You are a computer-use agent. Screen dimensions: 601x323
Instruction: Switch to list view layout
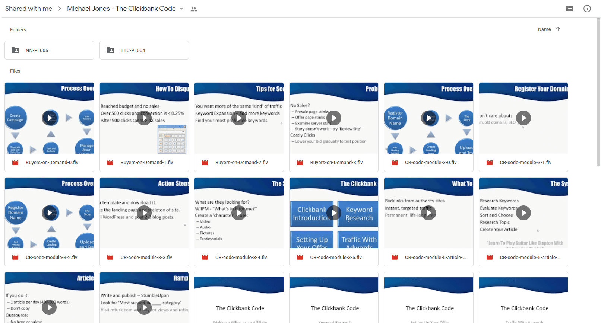(569, 9)
